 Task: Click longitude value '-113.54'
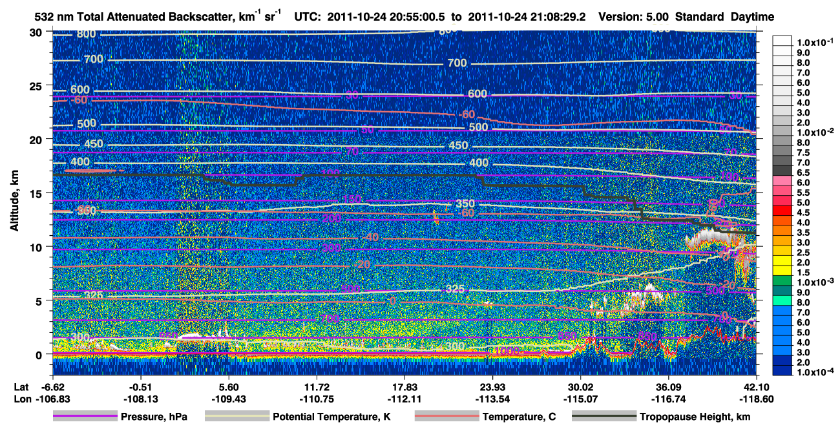pyautogui.click(x=493, y=399)
